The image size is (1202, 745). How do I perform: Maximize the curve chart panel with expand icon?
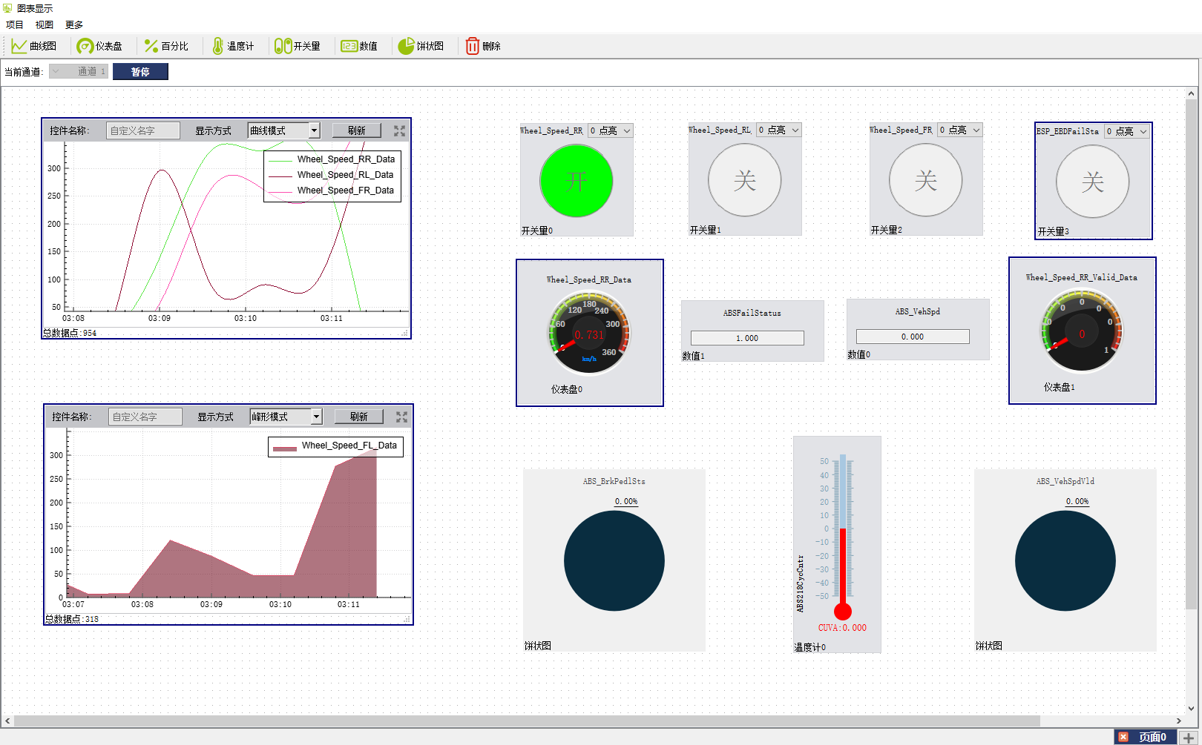point(399,130)
